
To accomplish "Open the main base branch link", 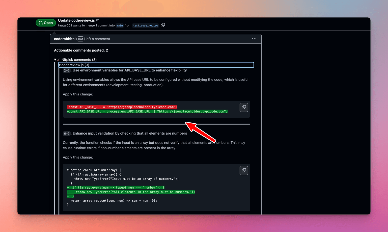I will (120, 25).
